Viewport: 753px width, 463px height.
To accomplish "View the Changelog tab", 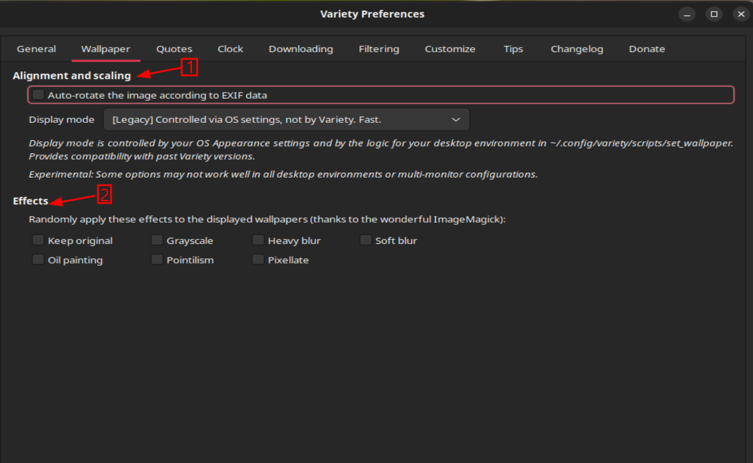I will (577, 49).
